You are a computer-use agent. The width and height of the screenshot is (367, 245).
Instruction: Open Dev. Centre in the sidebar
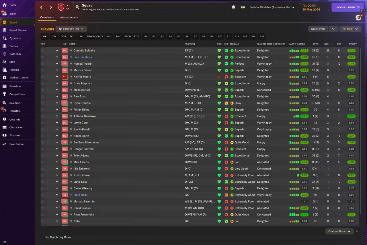pos(17,144)
